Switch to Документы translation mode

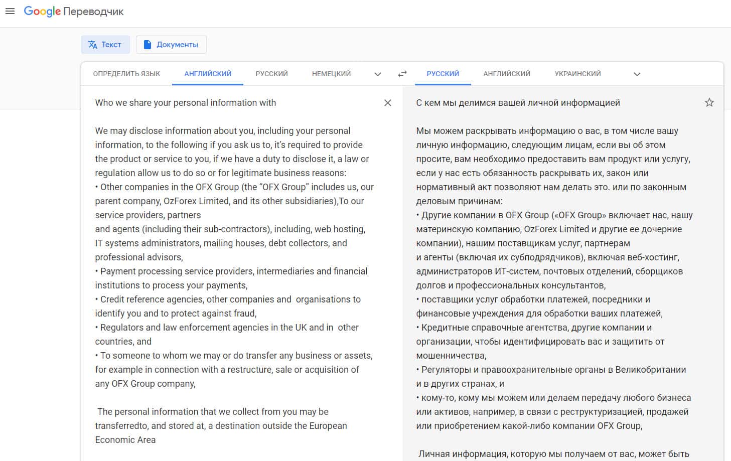coord(171,45)
